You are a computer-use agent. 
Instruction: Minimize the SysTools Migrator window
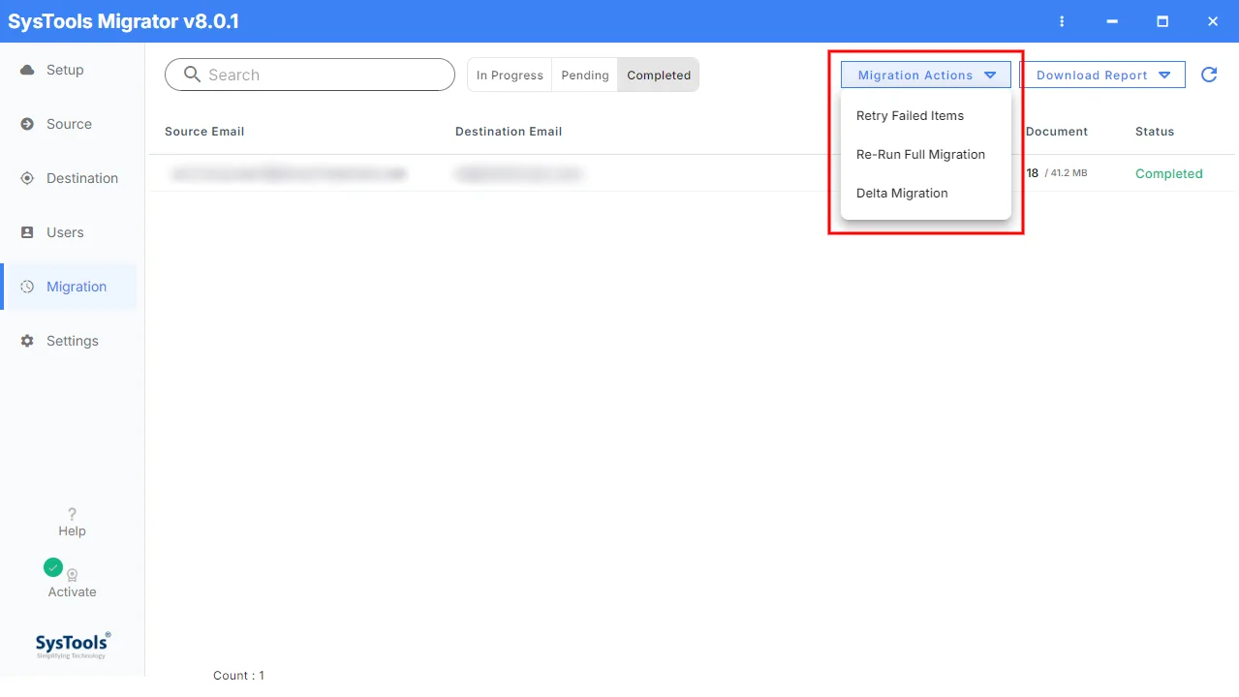1114,21
